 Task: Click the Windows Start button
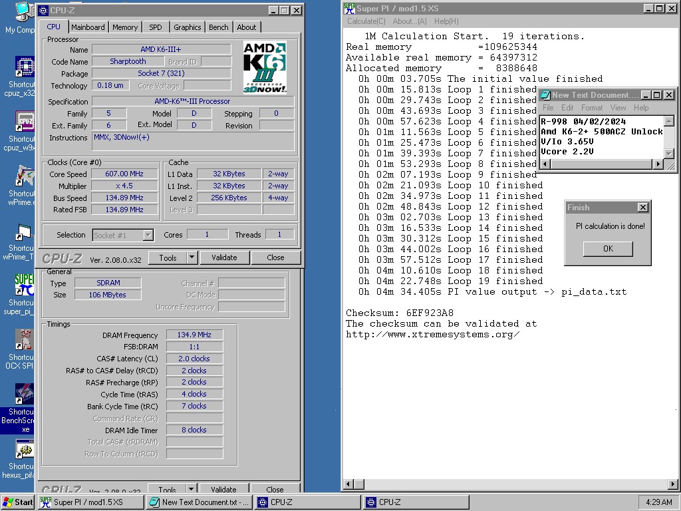coord(17,502)
